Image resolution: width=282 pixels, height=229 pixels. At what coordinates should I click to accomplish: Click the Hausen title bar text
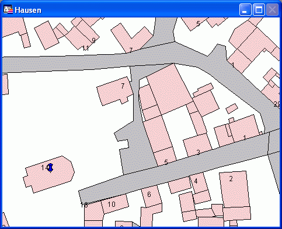pyautogui.click(x=28, y=10)
